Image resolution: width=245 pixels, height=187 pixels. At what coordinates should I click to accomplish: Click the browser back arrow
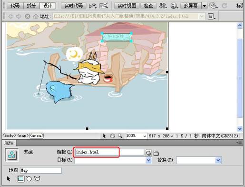pyautogui.click(x=11, y=16)
